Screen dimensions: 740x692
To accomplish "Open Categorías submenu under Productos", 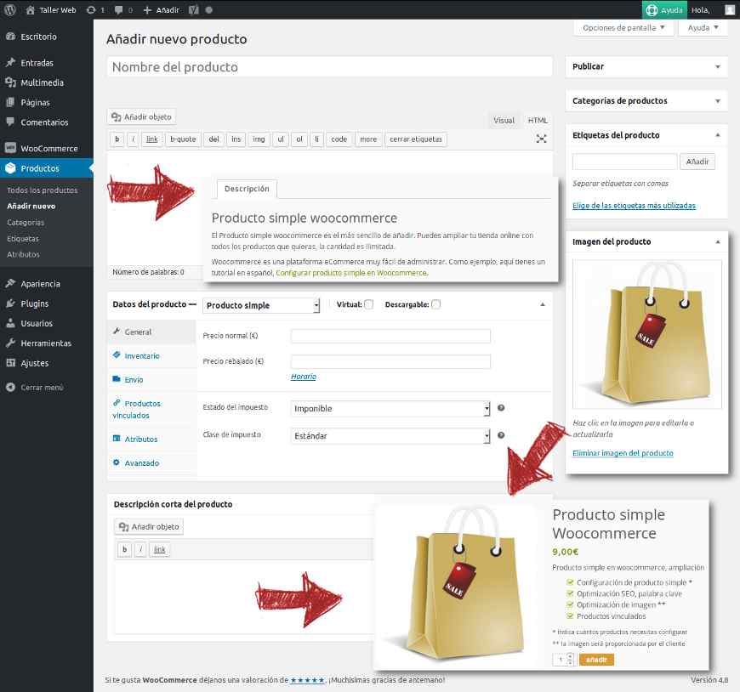I will coord(26,222).
